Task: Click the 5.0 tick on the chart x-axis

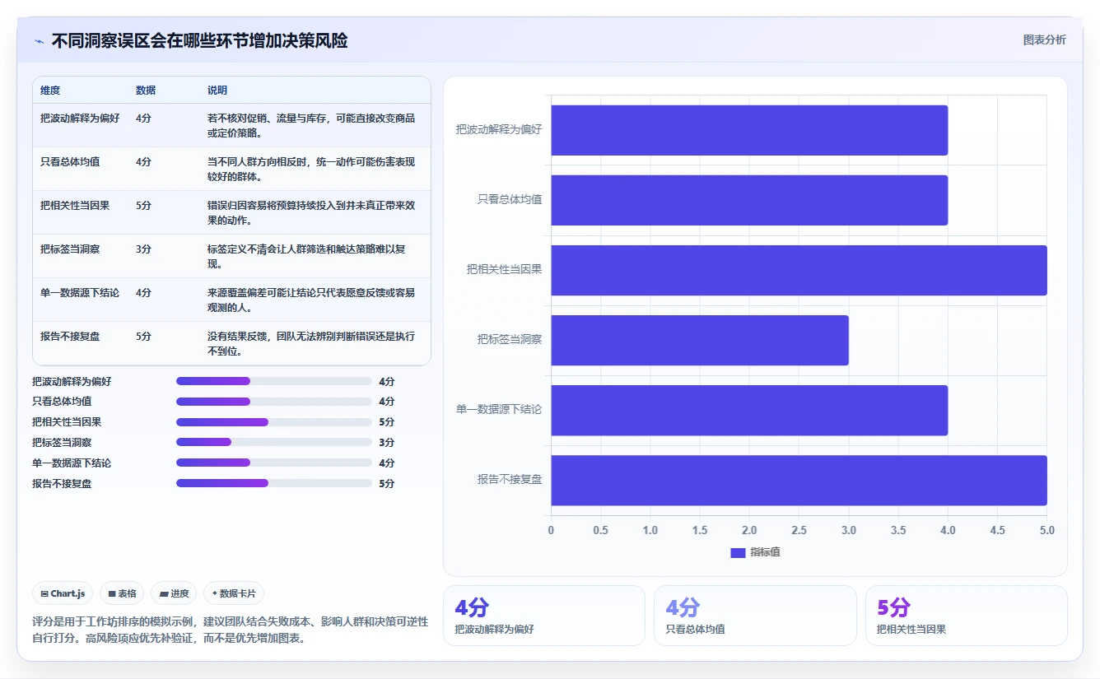Action: pos(1046,530)
